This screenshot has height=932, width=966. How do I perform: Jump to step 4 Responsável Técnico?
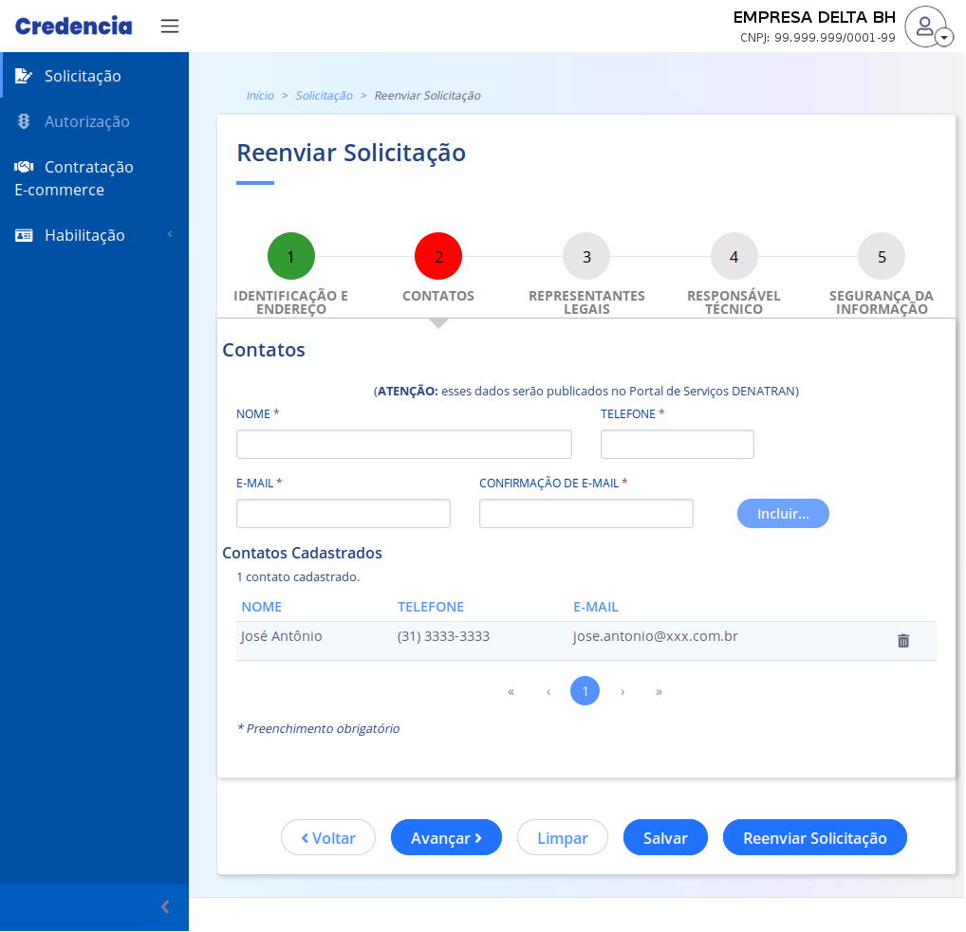734,257
